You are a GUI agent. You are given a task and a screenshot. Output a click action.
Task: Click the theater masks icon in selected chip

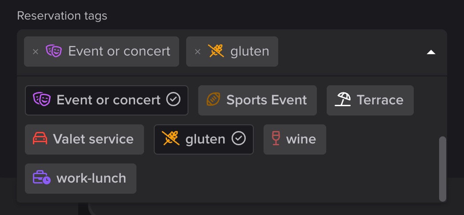(x=54, y=52)
